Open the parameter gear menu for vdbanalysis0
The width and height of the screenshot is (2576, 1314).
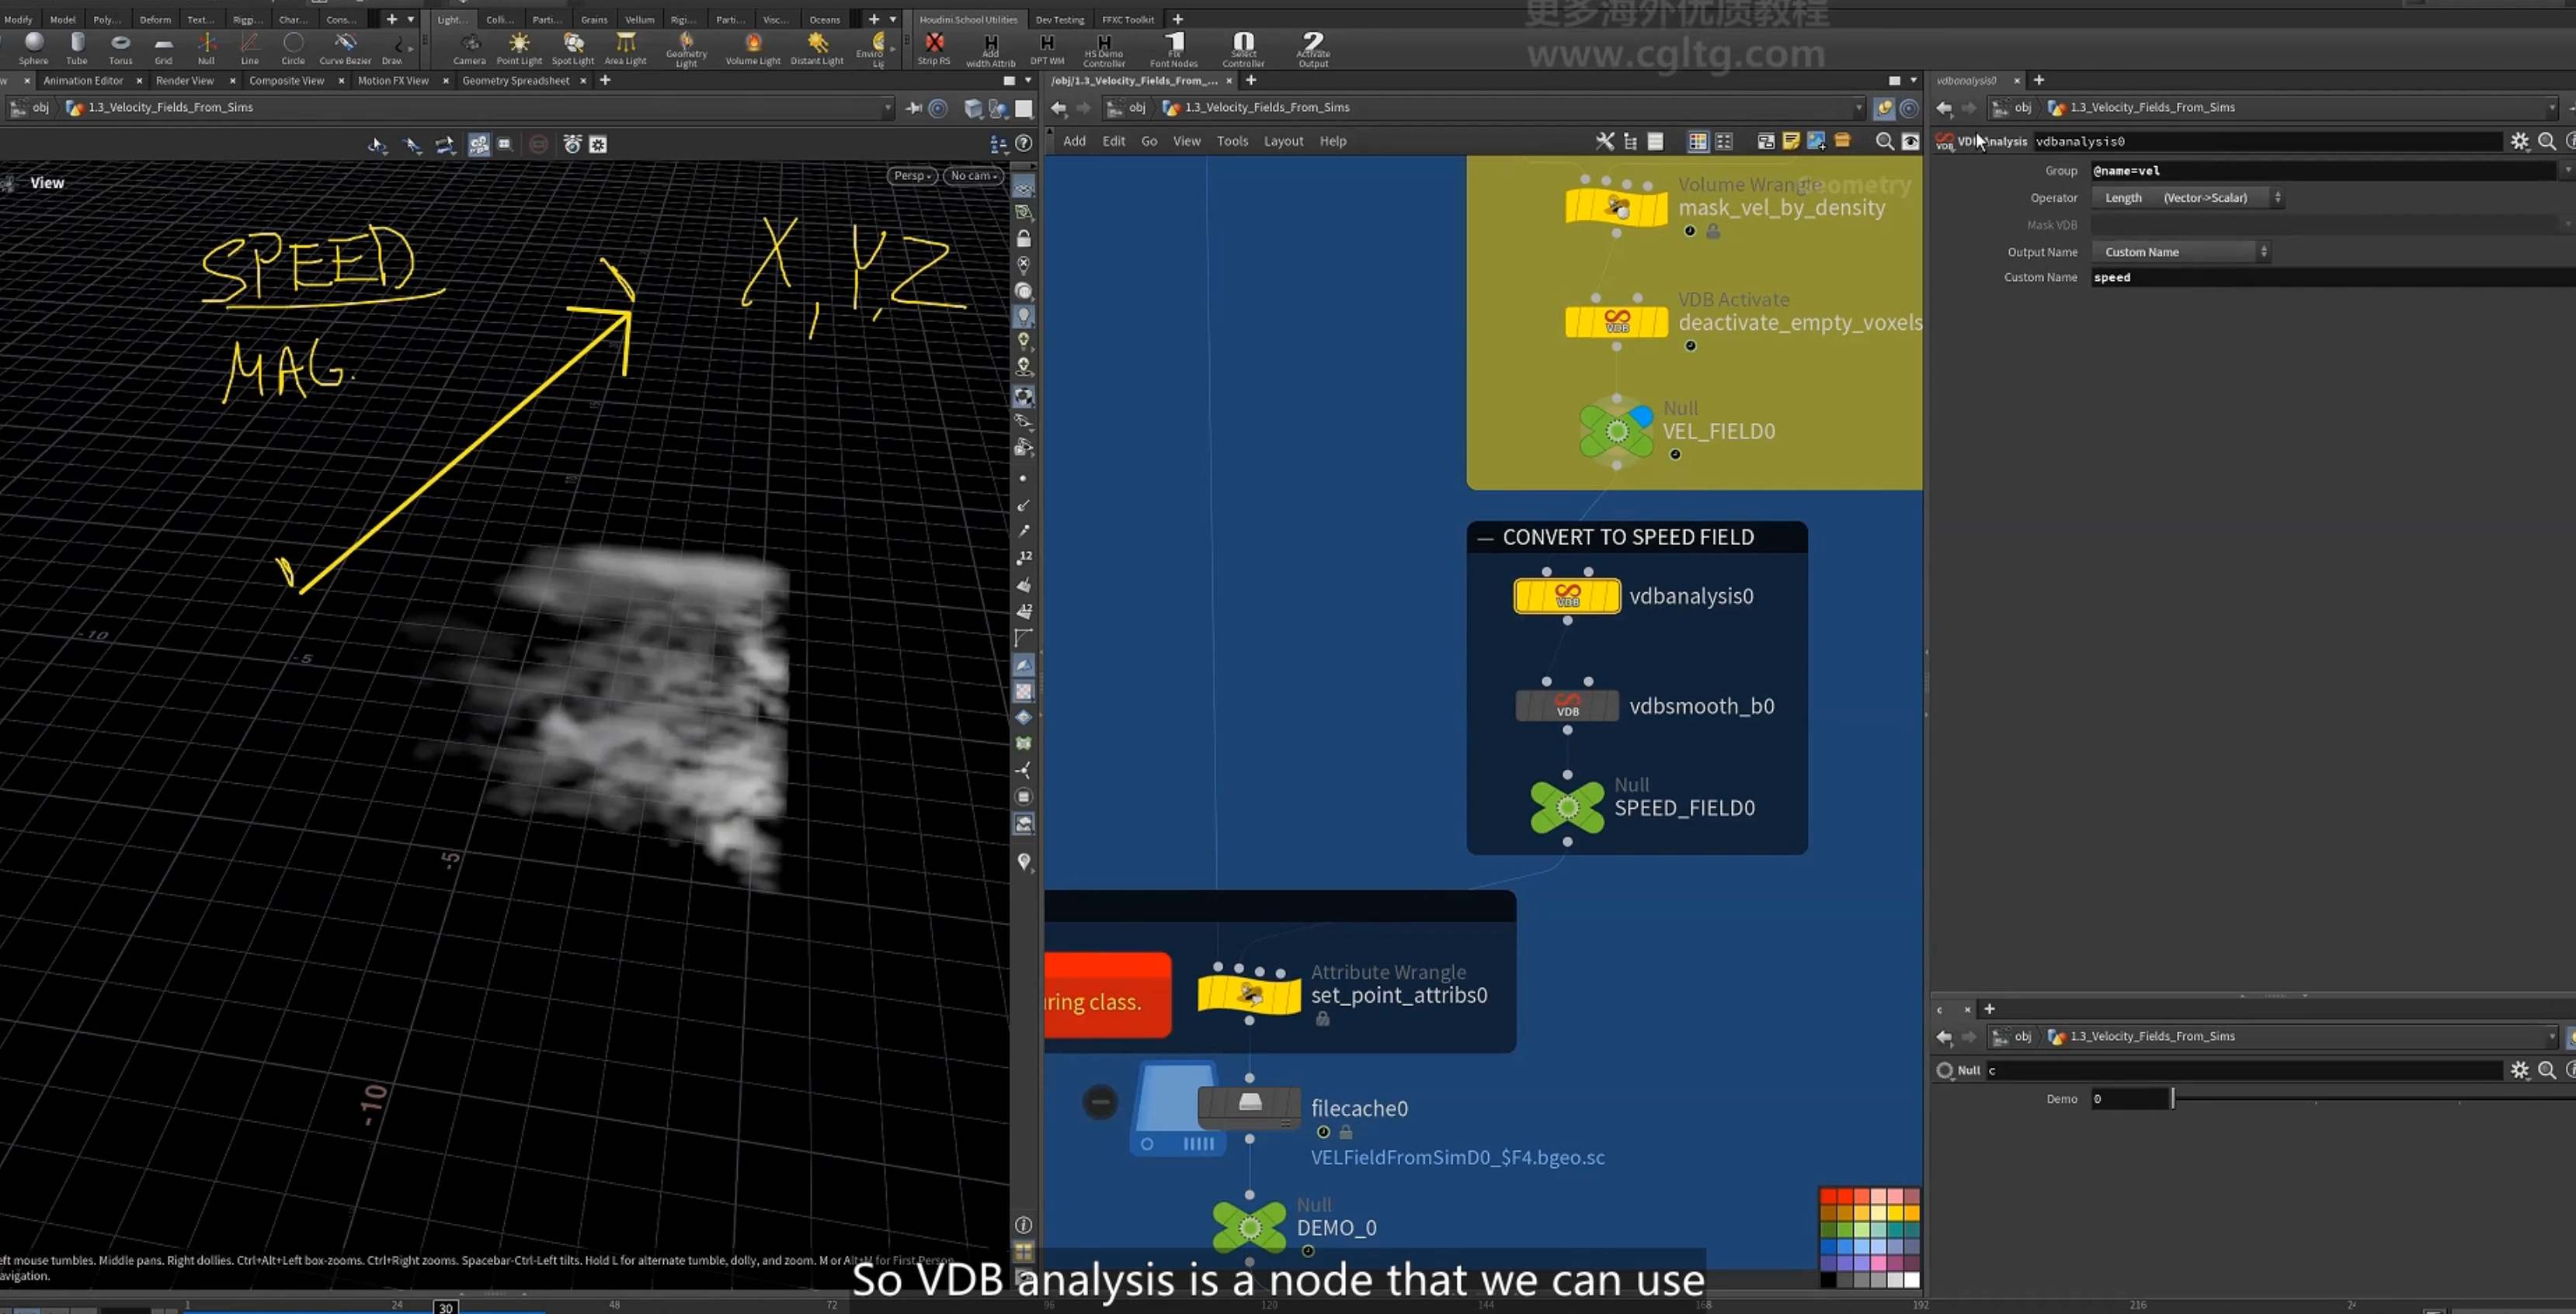tap(2519, 141)
